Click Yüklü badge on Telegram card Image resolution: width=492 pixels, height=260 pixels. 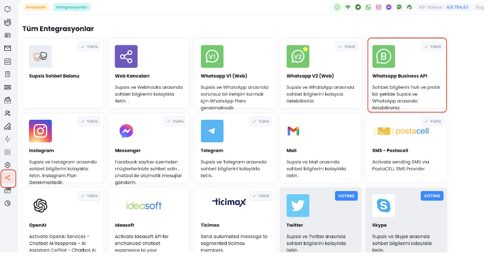point(261,121)
